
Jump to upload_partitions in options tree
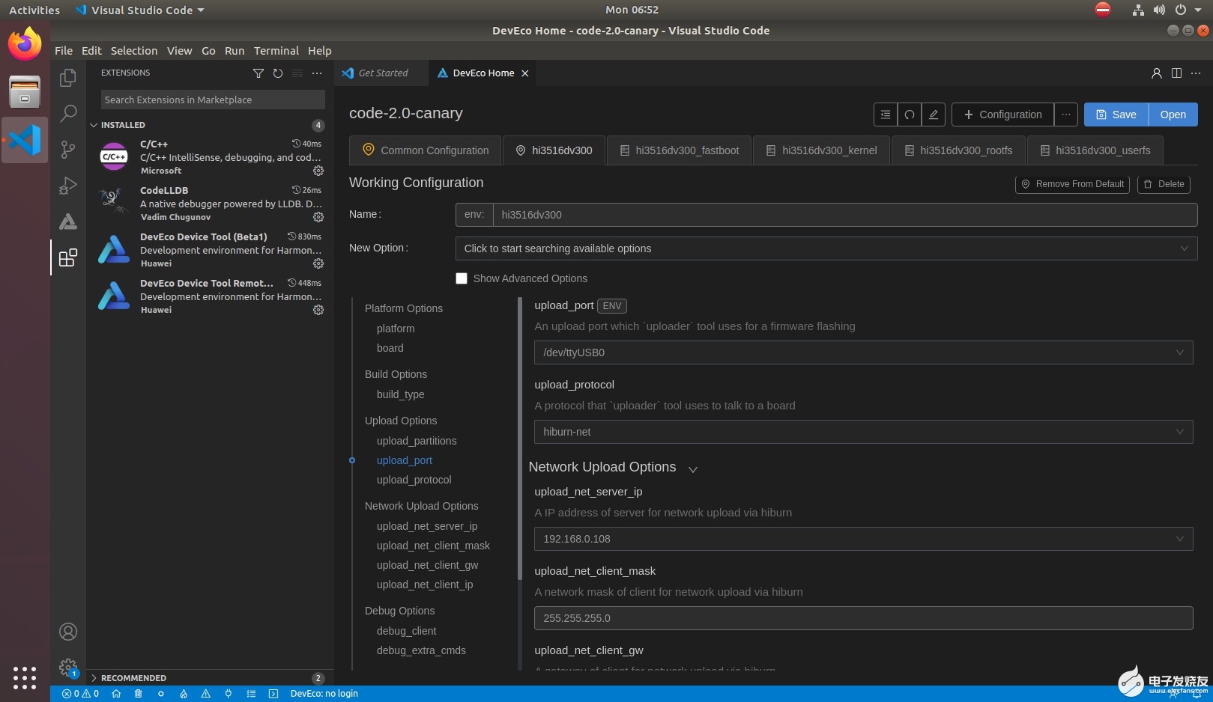click(x=417, y=441)
